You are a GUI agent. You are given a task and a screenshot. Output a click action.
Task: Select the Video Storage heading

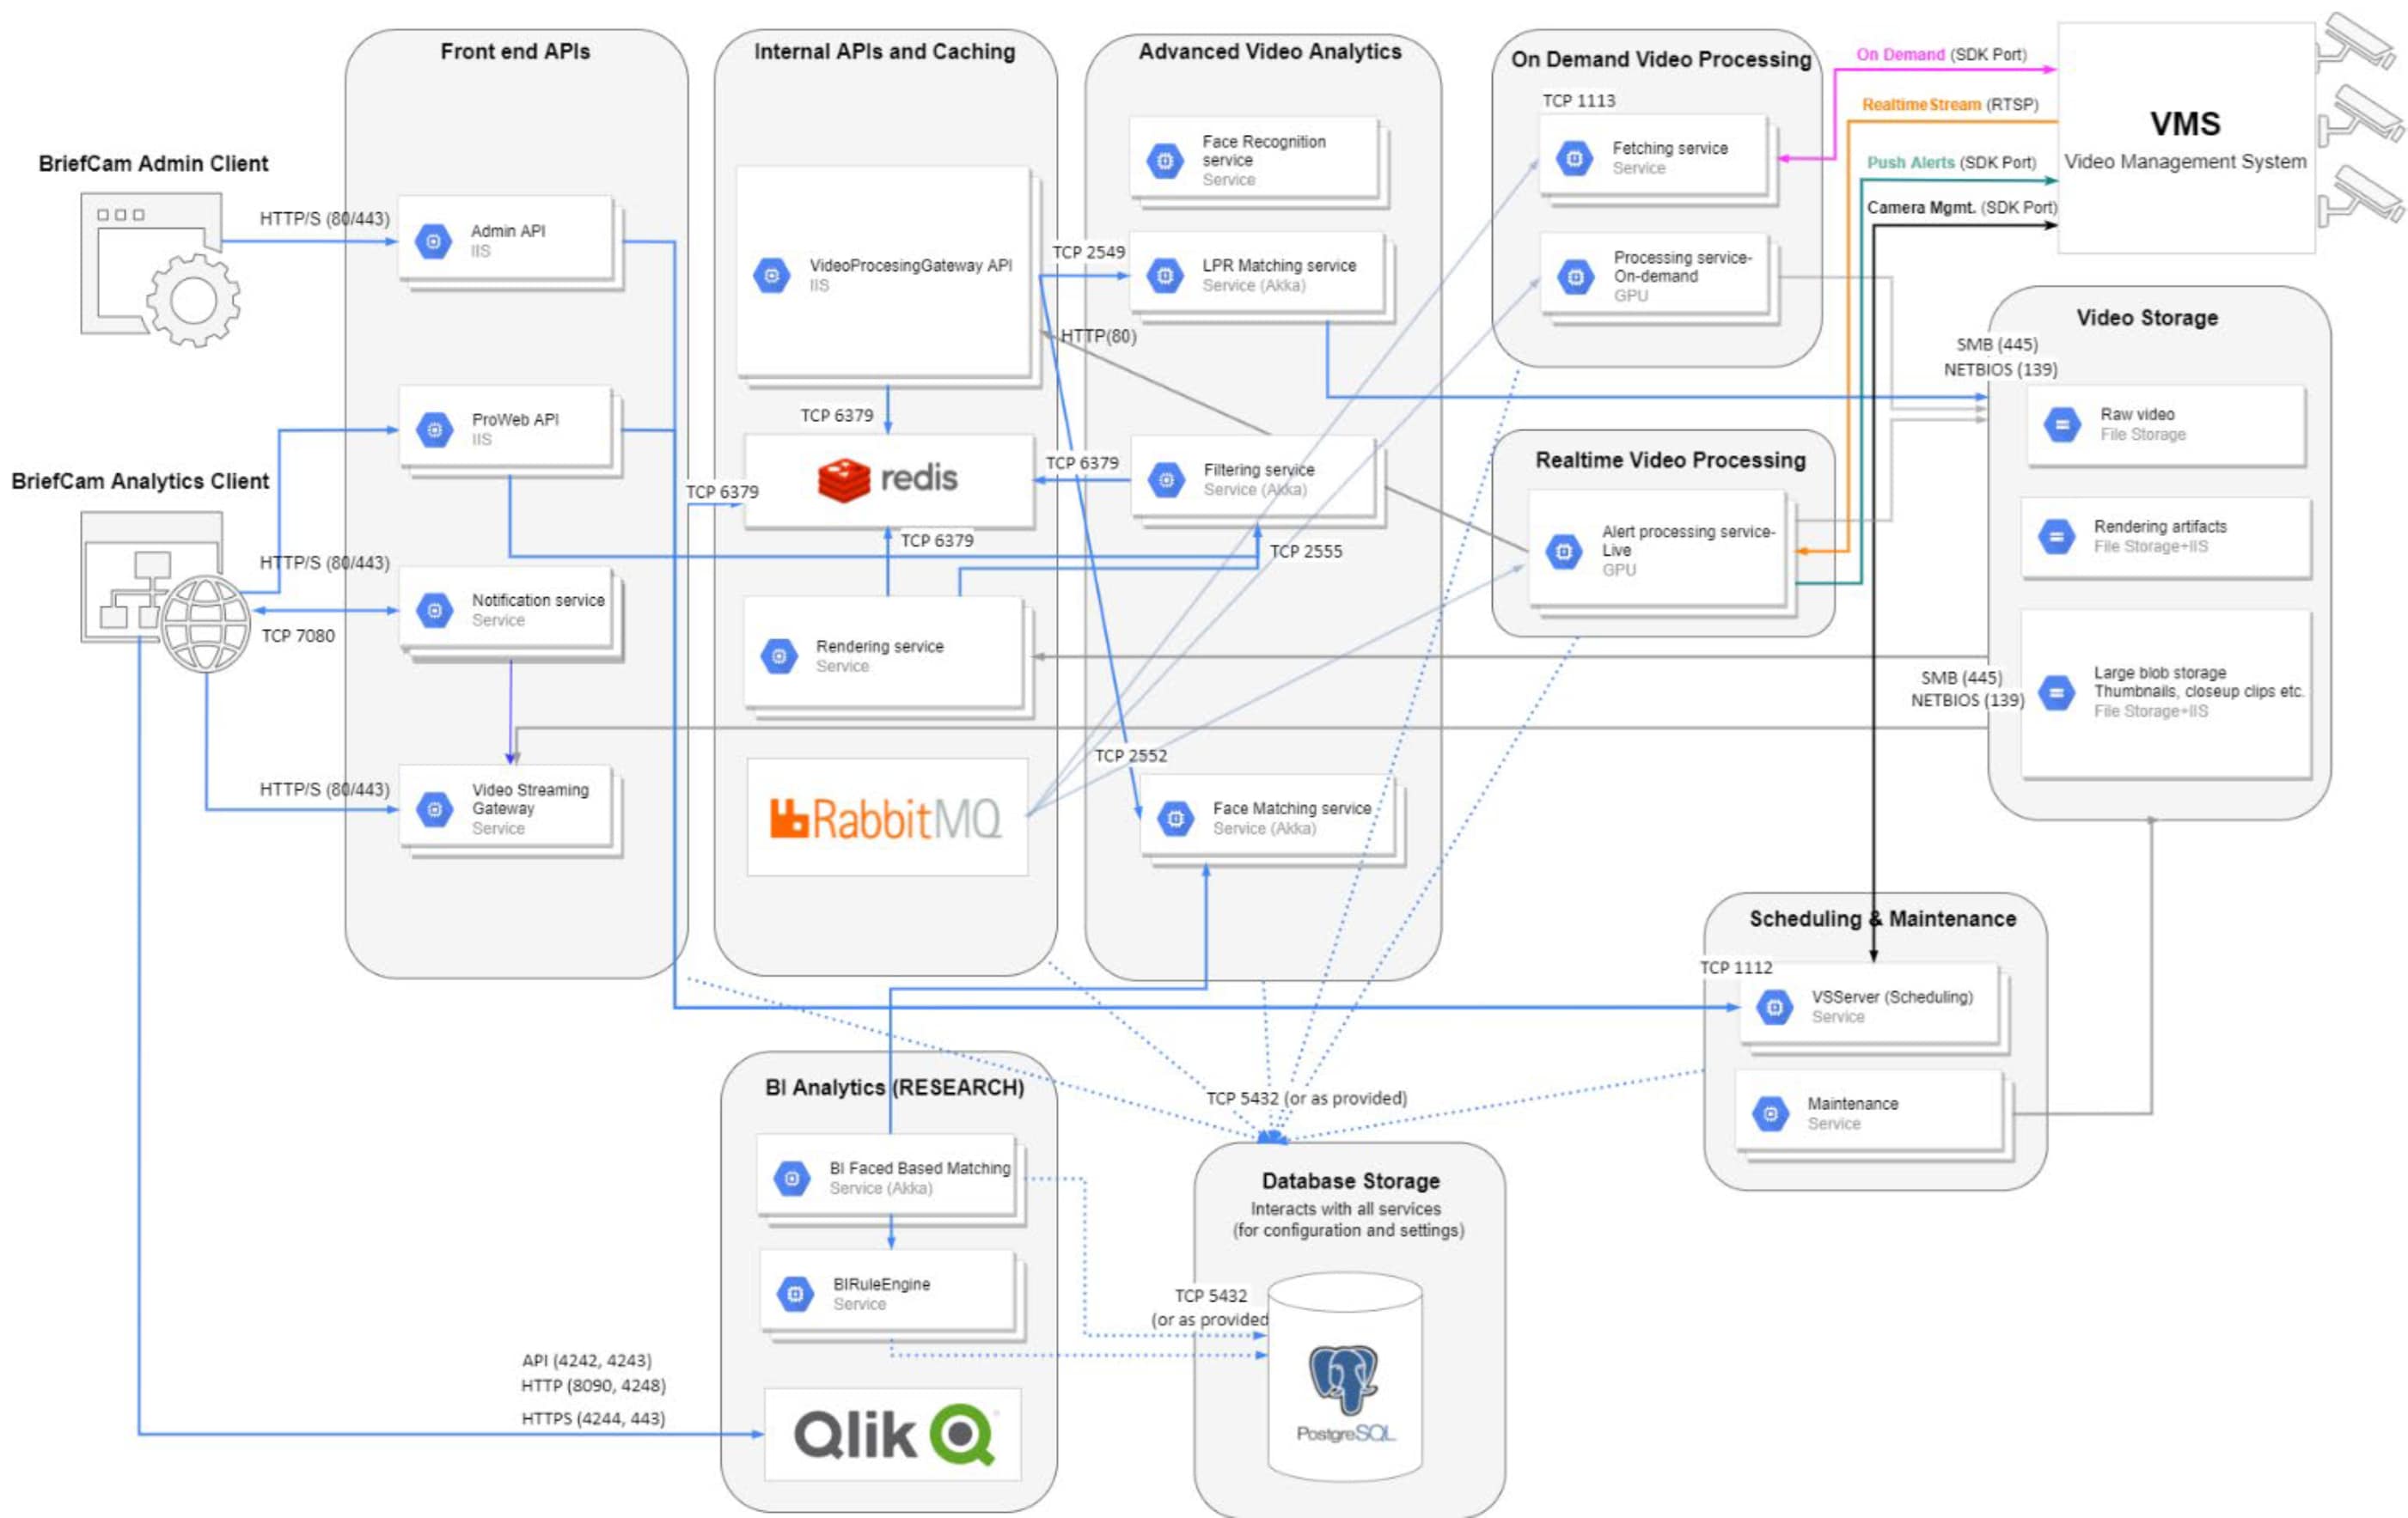pos(2146,318)
